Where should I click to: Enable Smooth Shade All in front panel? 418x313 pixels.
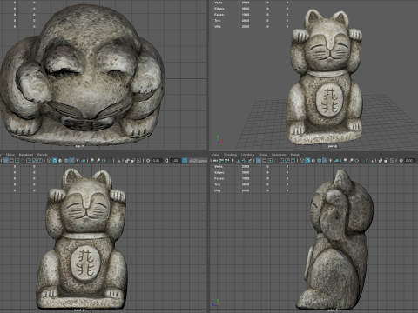(55, 160)
